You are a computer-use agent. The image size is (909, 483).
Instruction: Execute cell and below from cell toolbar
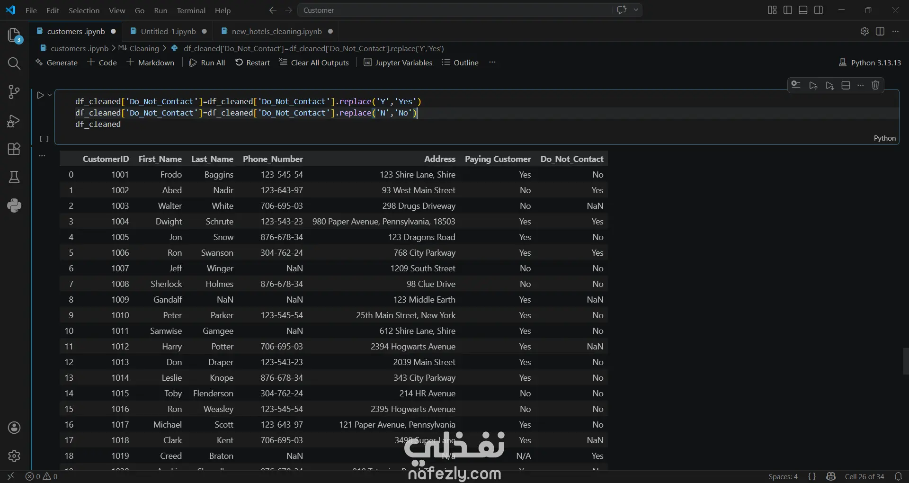click(x=829, y=85)
